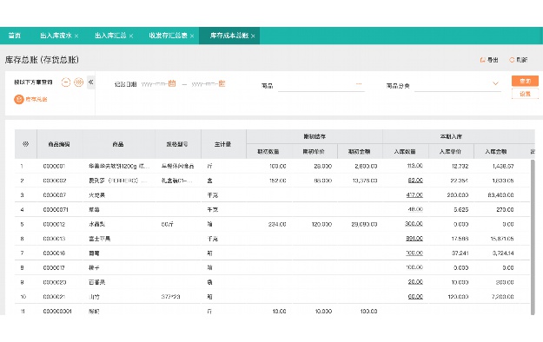Open table column settings icon in header
This screenshot has width=543, height=342.
coord(25,144)
